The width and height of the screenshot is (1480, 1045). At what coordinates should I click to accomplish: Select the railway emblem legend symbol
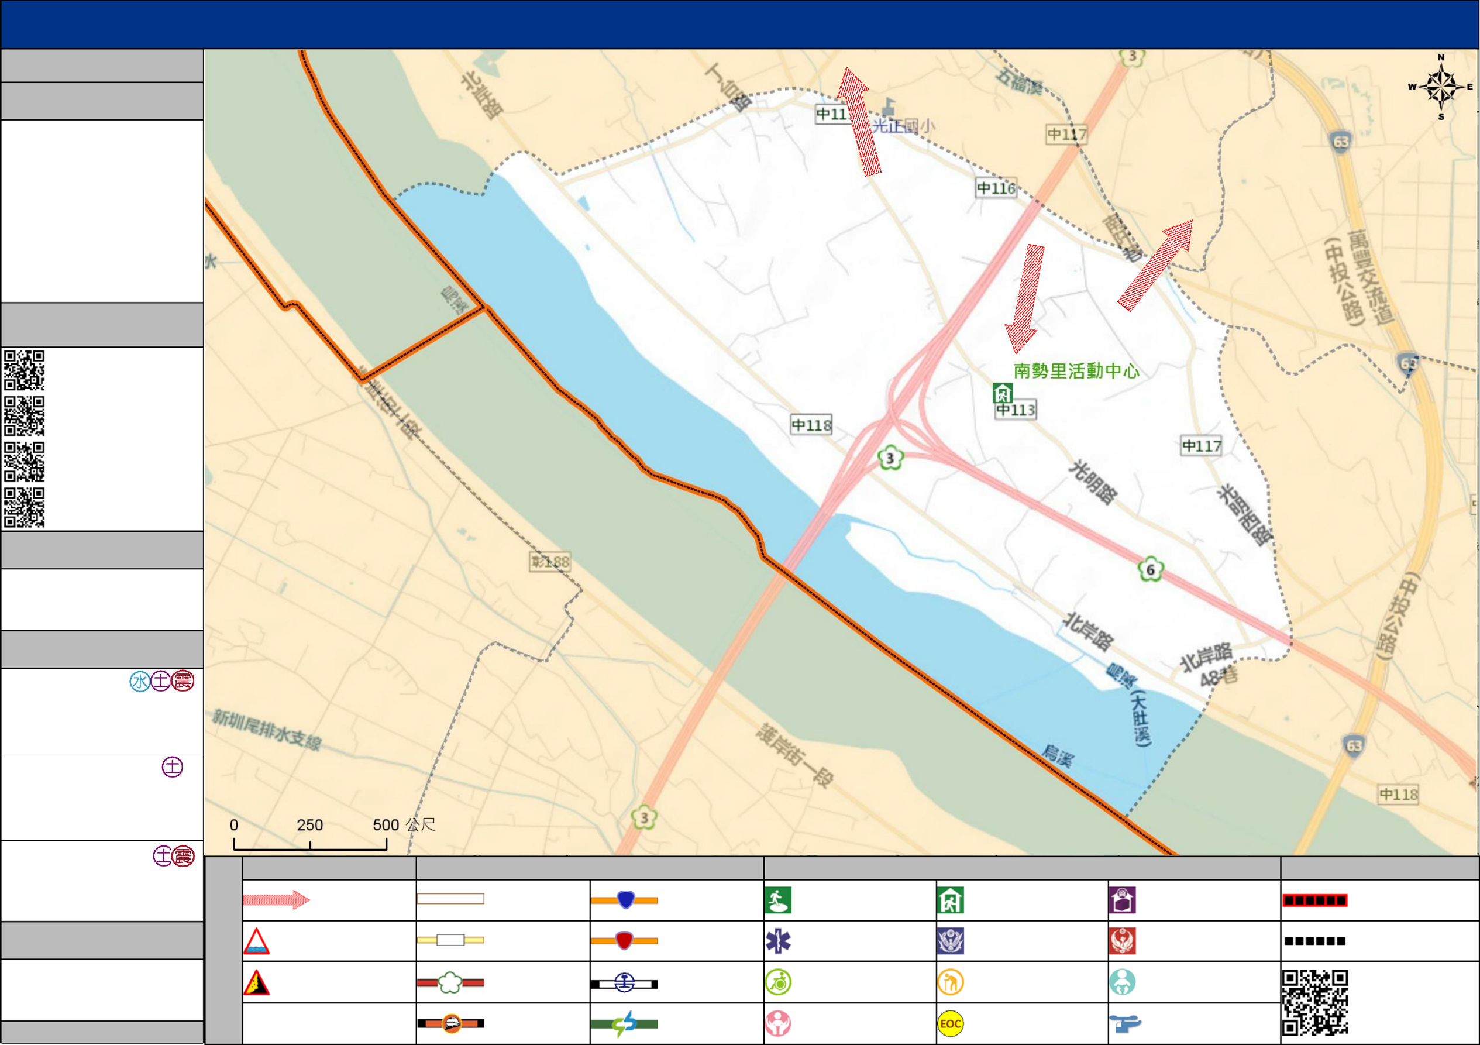point(625,983)
